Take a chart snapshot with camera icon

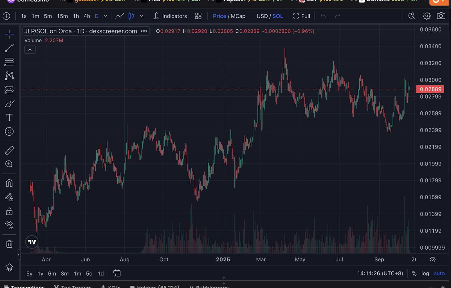pyautogui.click(x=441, y=16)
